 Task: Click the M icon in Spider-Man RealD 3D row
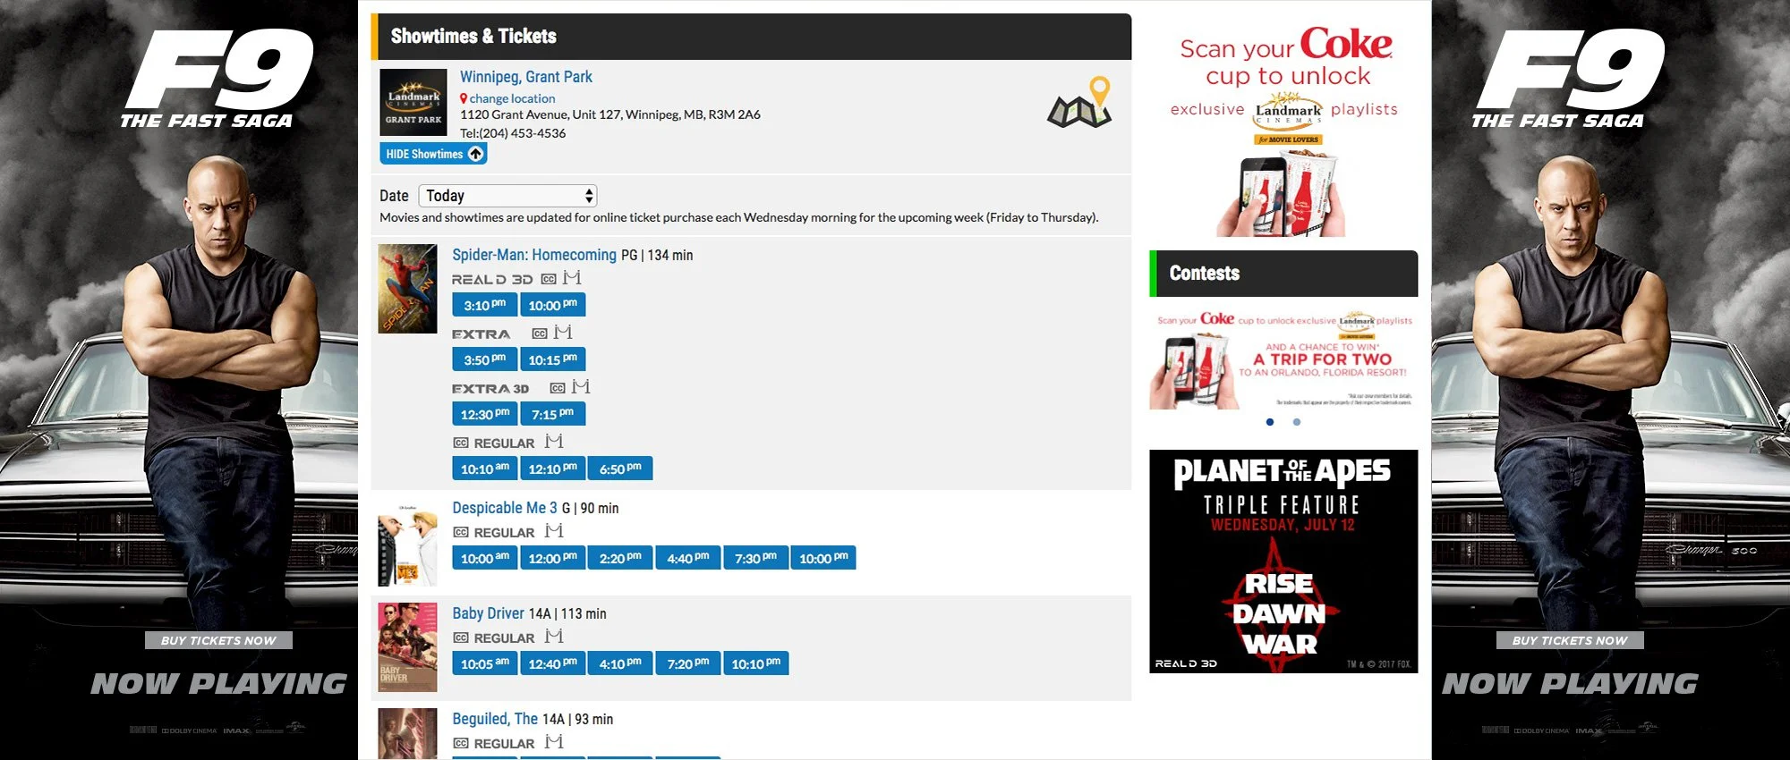click(x=572, y=277)
